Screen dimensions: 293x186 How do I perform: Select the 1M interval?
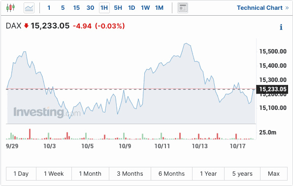click(159, 8)
